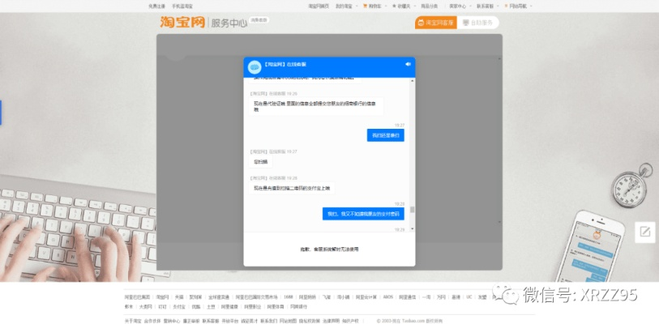Click the blue message sent at 19:27

385,135
